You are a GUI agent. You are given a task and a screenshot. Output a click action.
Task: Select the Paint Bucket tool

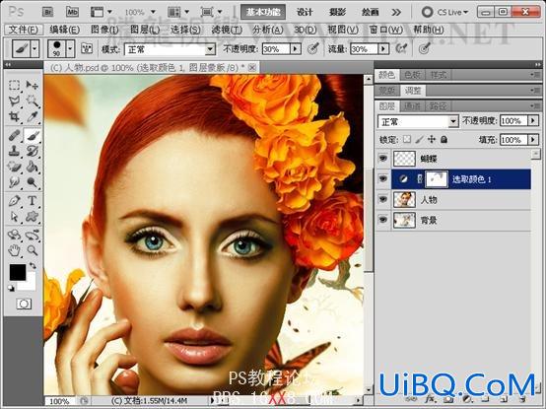(33, 167)
